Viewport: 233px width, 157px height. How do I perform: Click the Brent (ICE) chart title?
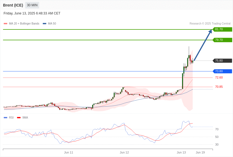(x=13, y=5)
